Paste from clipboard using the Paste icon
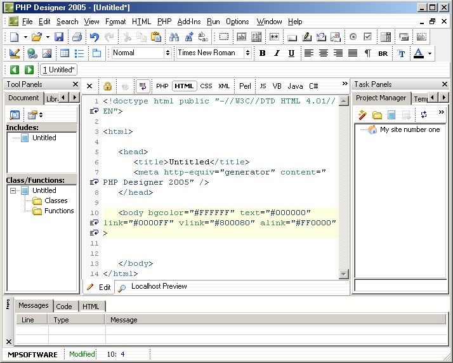Image resolution: width=453 pixels, height=363 pixels. 155,37
